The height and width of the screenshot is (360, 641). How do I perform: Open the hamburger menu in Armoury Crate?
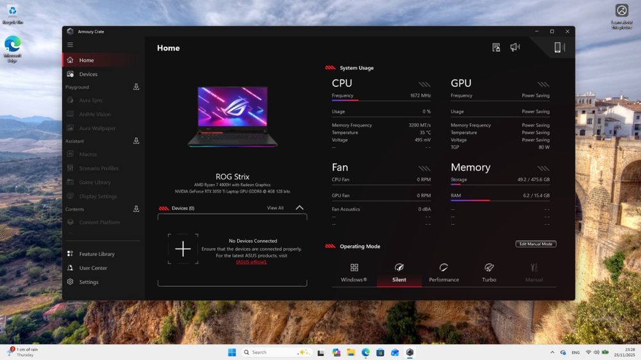pyautogui.click(x=71, y=45)
